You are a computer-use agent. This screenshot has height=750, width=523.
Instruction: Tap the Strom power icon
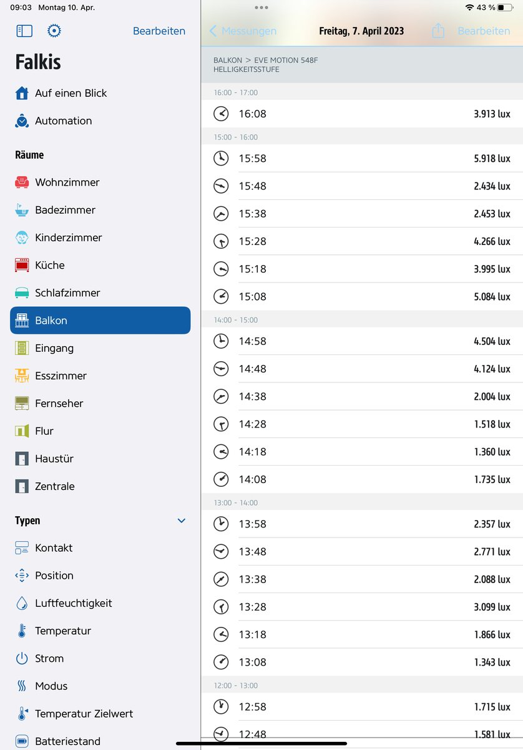(x=22, y=658)
